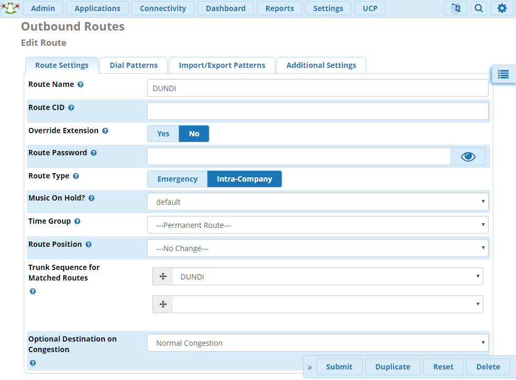This screenshot has height=380, width=516.
Task: Open the search magnifier icon
Action: (x=478, y=8)
